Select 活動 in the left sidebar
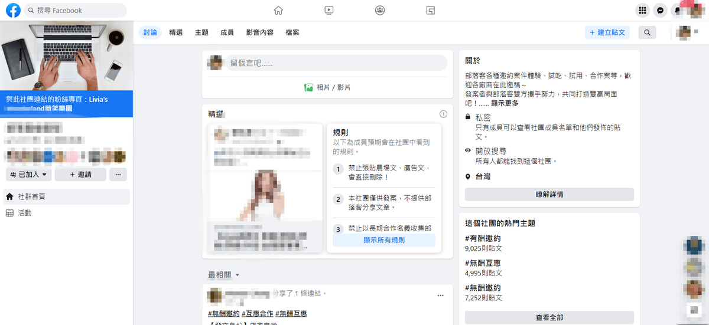This screenshot has height=325, width=709. (25, 213)
